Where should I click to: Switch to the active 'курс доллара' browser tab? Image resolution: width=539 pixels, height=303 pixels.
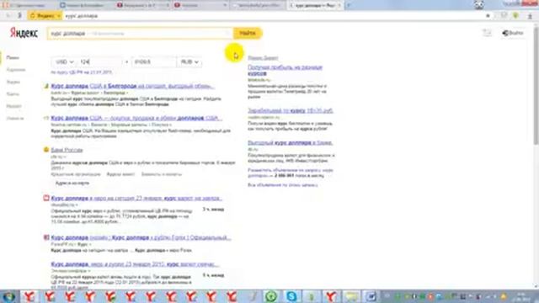(x=315, y=6)
